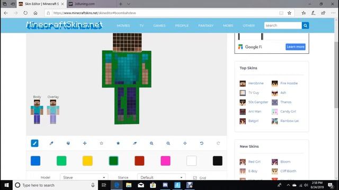Pick the black color swatch
Image resolution: width=339 pixels, height=190 pixels.
coord(218,160)
